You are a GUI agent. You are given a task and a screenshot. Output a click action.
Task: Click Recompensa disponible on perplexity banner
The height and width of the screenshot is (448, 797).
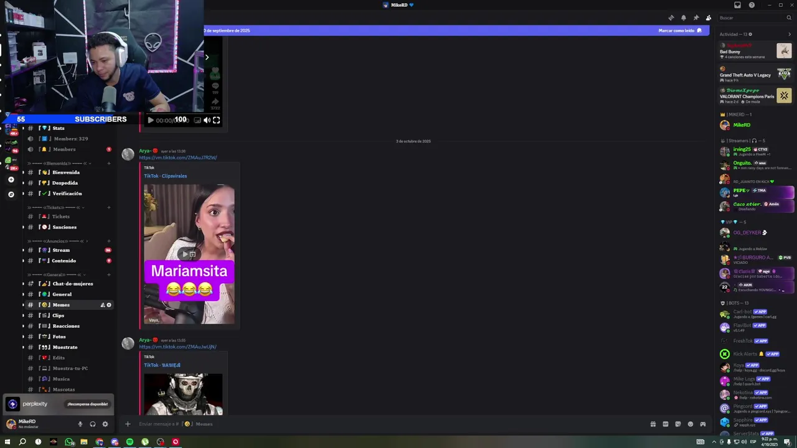point(88,404)
